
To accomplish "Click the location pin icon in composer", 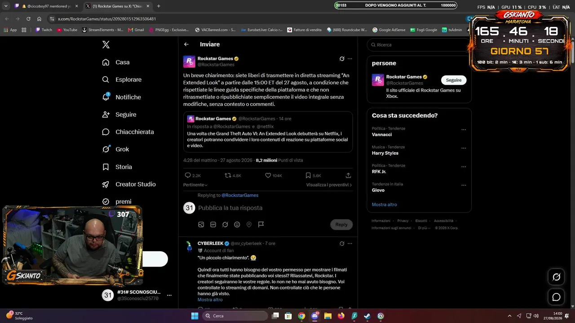I will pos(249,224).
